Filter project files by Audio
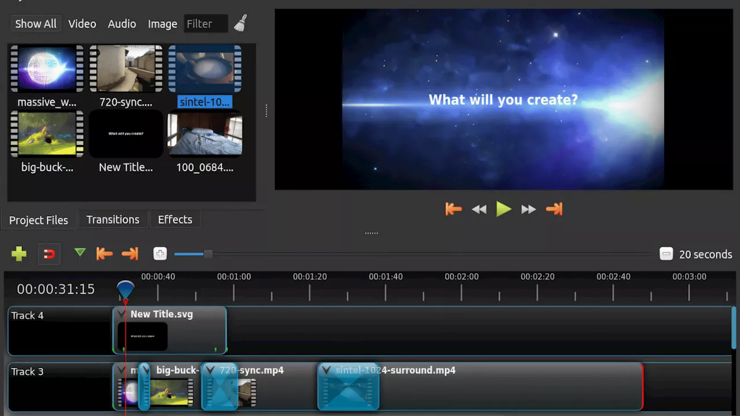 [x=122, y=24]
